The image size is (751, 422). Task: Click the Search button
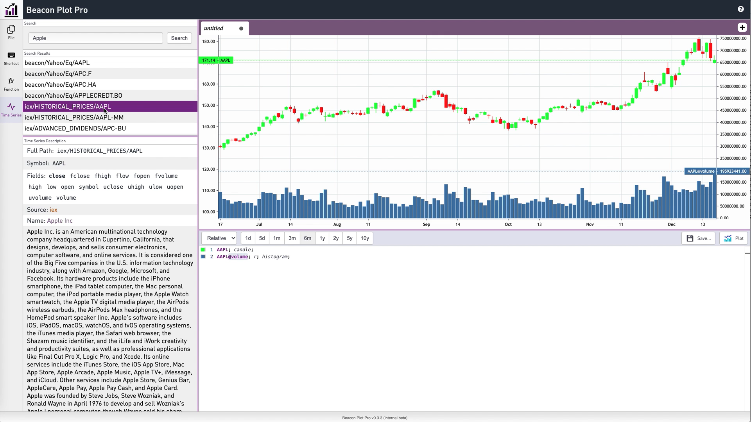coord(179,38)
